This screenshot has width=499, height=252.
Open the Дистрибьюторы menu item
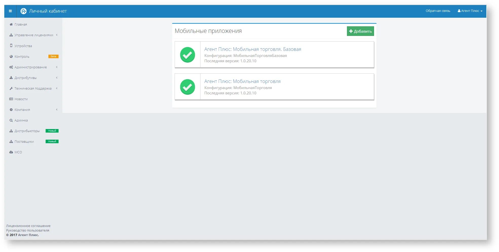pyautogui.click(x=27, y=131)
